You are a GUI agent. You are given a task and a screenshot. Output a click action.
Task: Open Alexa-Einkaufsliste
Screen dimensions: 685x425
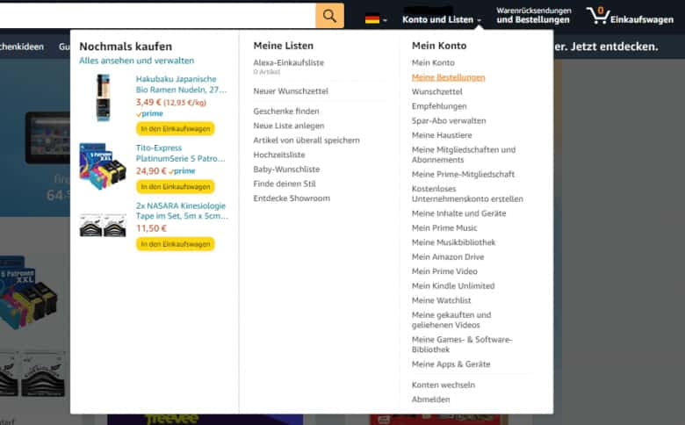click(x=289, y=63)
